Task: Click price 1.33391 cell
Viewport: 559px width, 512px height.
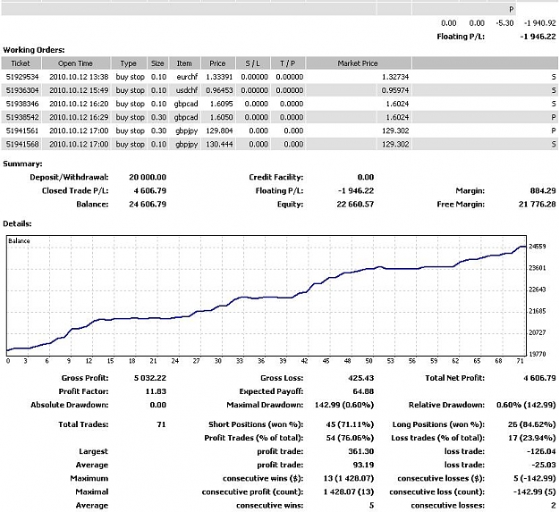Action: coord(219,77)
